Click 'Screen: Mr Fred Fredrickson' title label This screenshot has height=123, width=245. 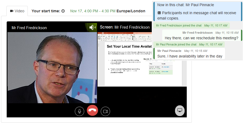click(125, 27)
